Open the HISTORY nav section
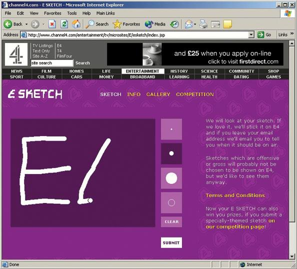 [179, 71]
